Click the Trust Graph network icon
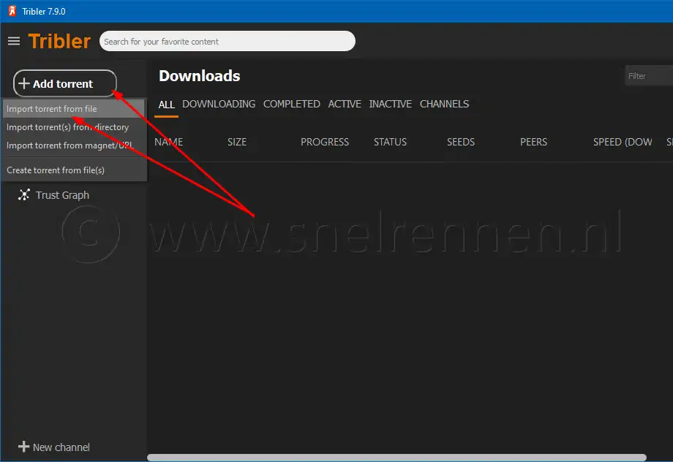 [24, 194]
